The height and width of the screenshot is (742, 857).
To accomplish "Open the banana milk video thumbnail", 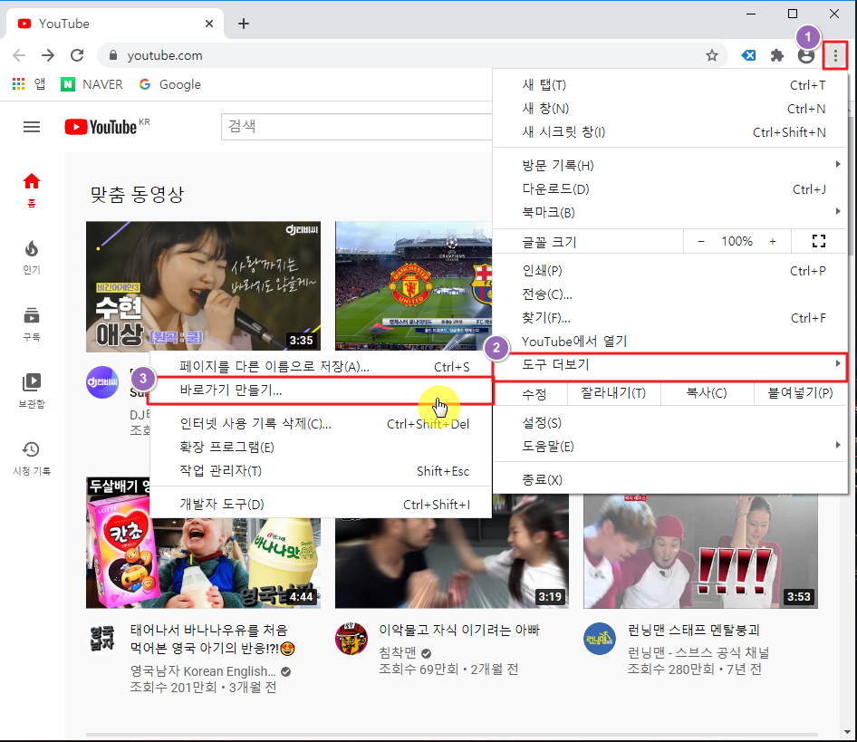I will 203,564.
